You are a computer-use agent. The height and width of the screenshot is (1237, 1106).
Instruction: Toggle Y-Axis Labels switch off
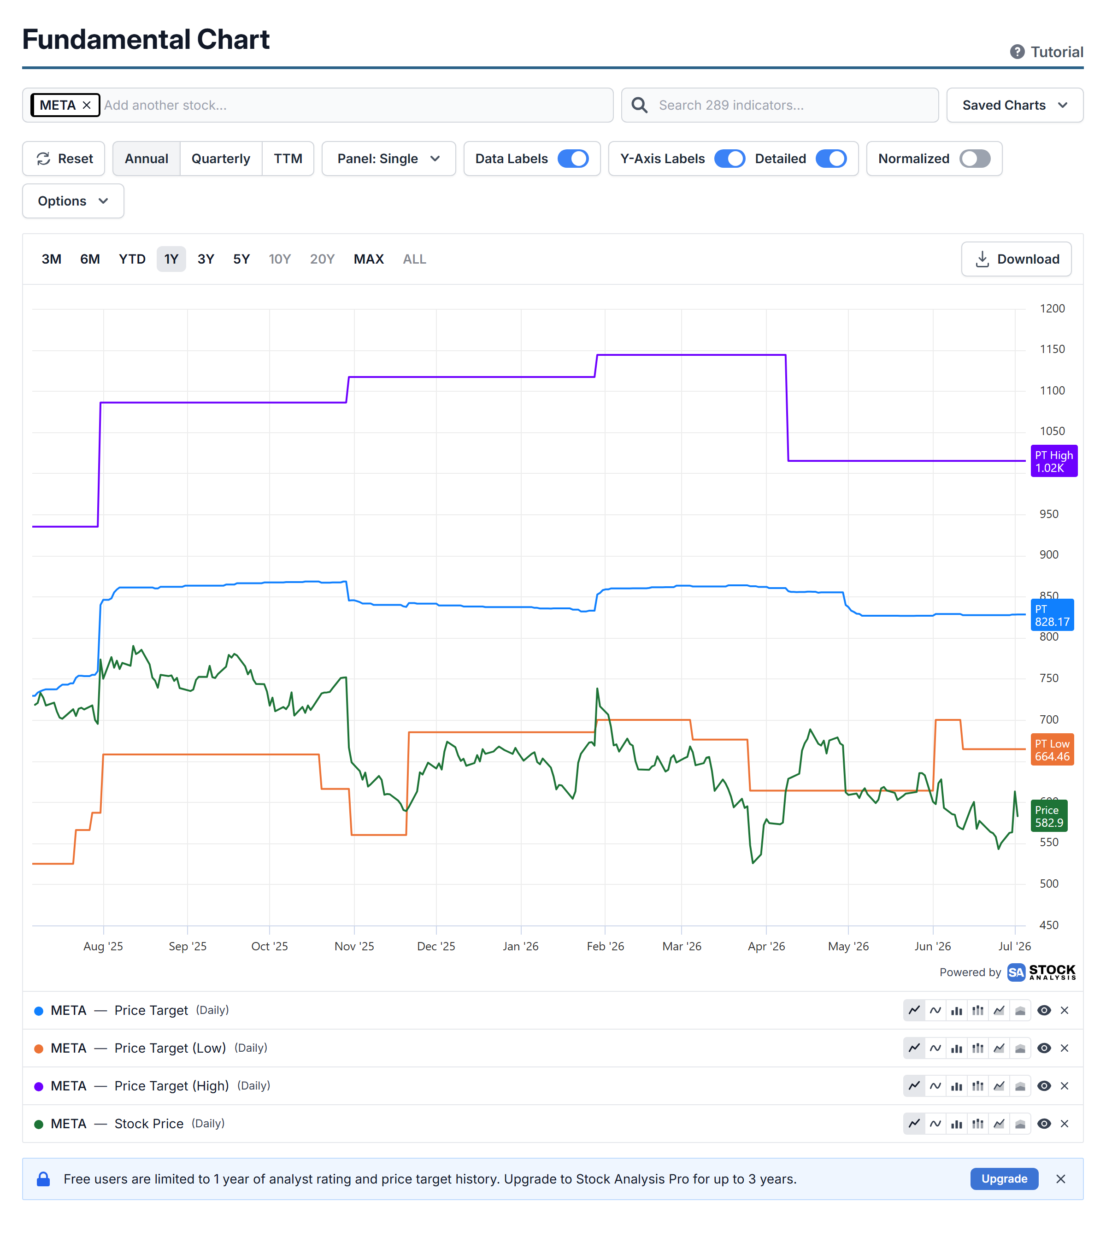coord(729,159)
